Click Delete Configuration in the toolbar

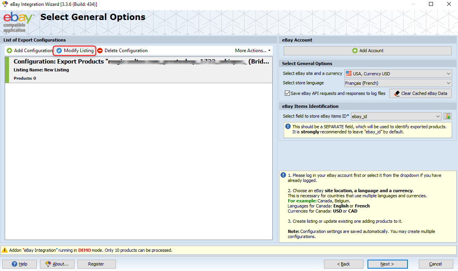(x=122, y=51)
